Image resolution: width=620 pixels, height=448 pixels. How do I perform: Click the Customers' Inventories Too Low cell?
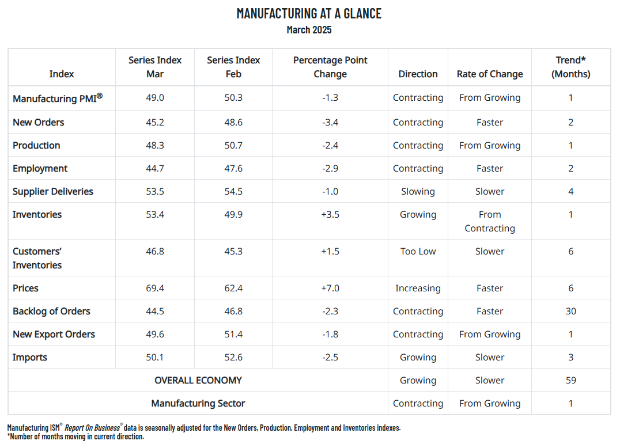click(418, 252)
